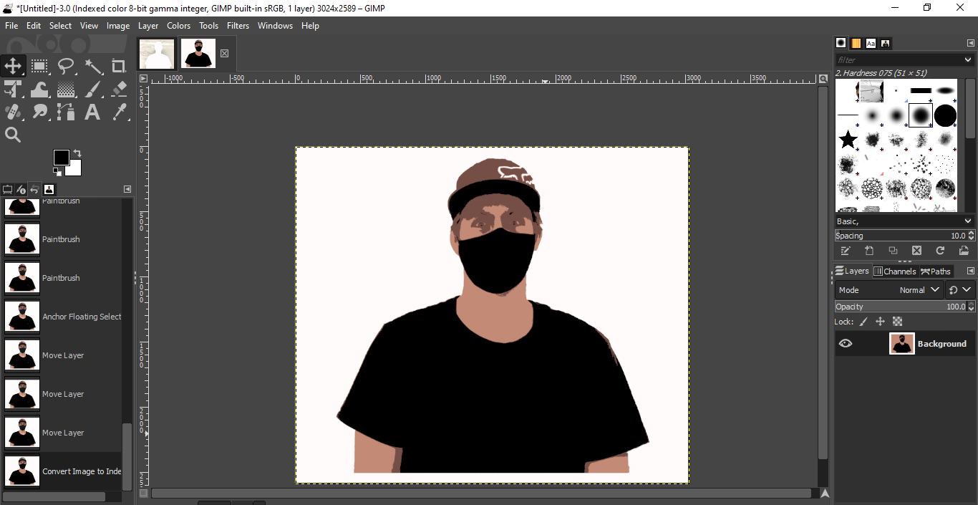Select the Move tool in toolbox
Viewport: 978px width, 505px height.
[x=13, y=67]
